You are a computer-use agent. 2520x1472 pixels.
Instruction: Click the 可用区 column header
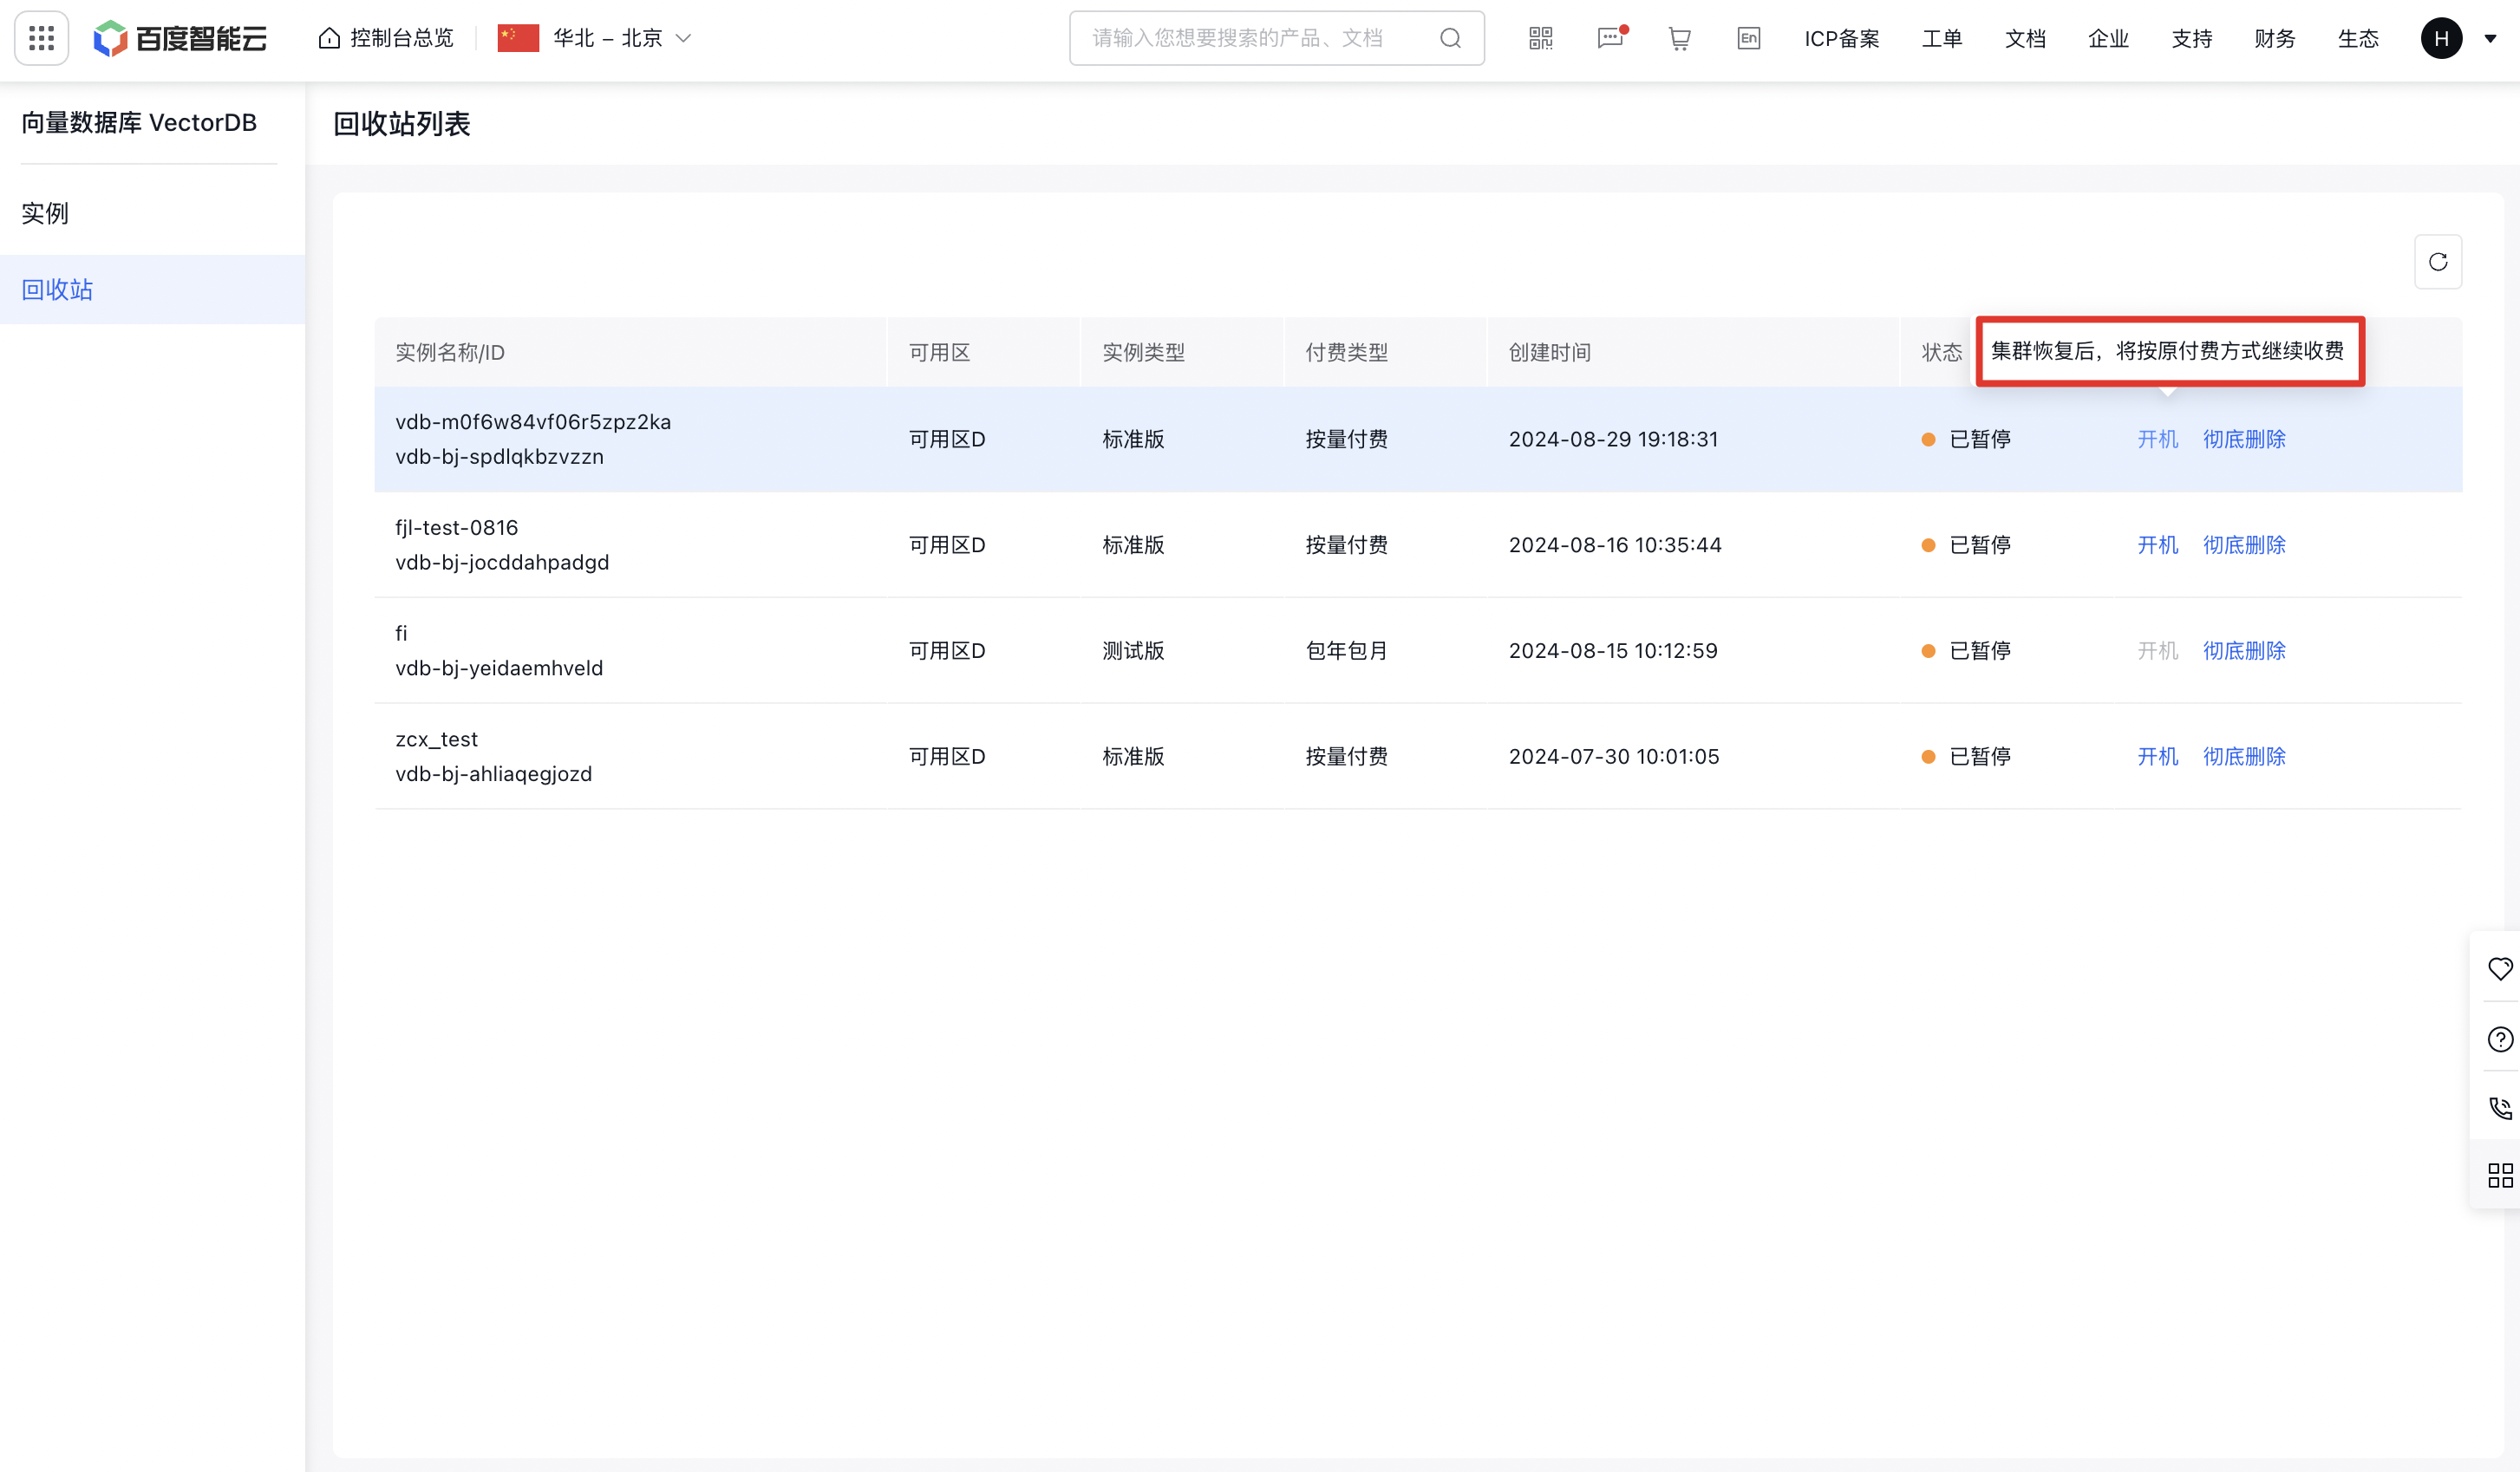coord(939,352)
